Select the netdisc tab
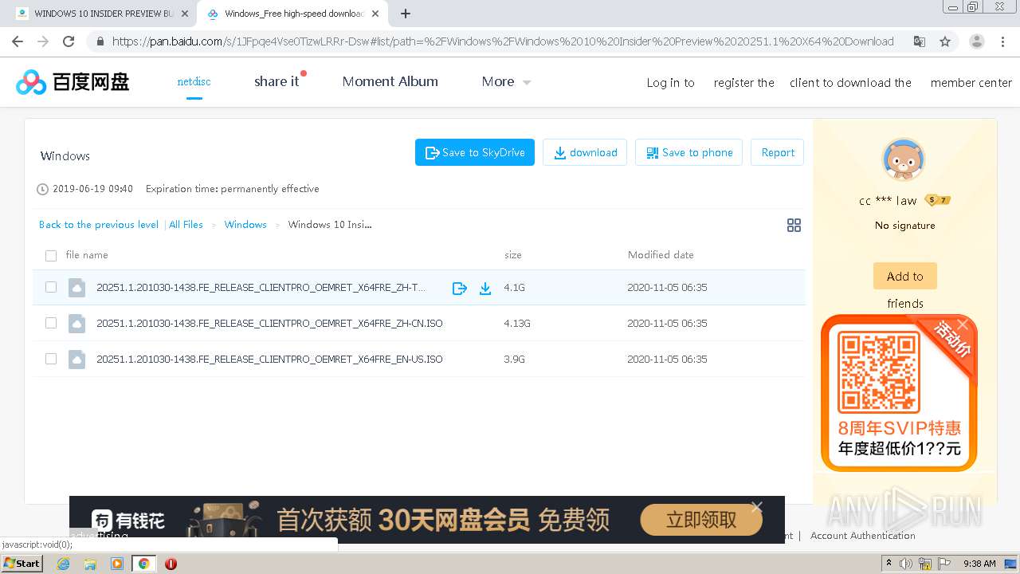 pyautogui.click(x=194, y=81)
